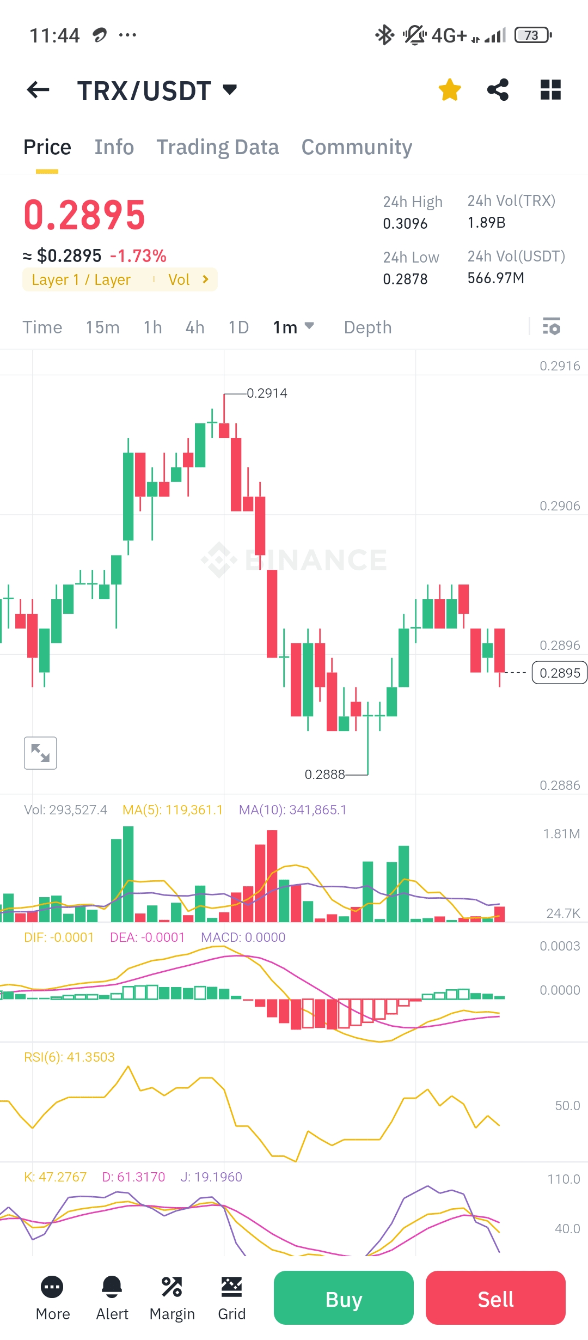588x1340 pixels.
Task: Open the four-square grid layout icon
Action: [550, 90]
